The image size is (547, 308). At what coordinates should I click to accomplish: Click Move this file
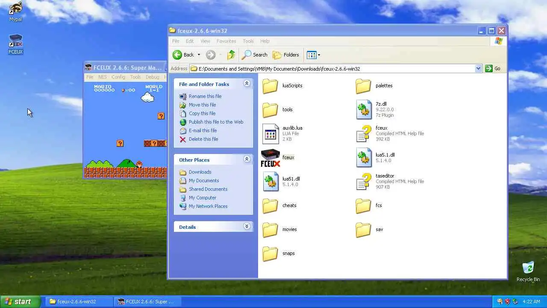coord(202,105)
